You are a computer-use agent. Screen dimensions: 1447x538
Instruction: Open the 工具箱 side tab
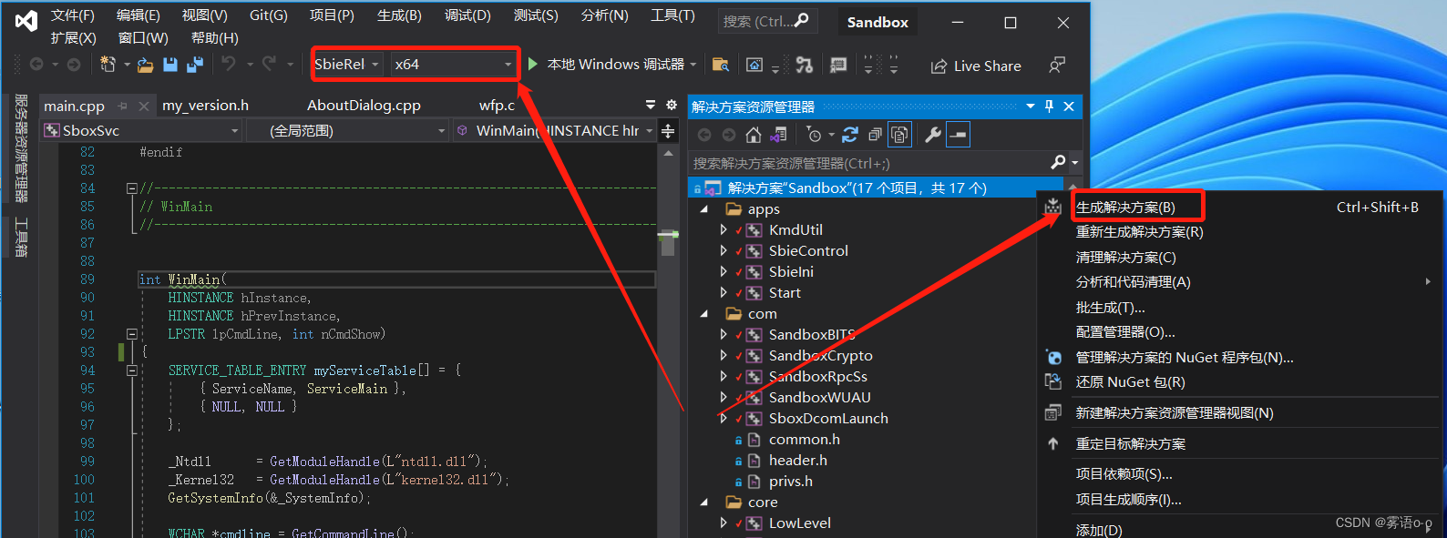coord(21,237)
